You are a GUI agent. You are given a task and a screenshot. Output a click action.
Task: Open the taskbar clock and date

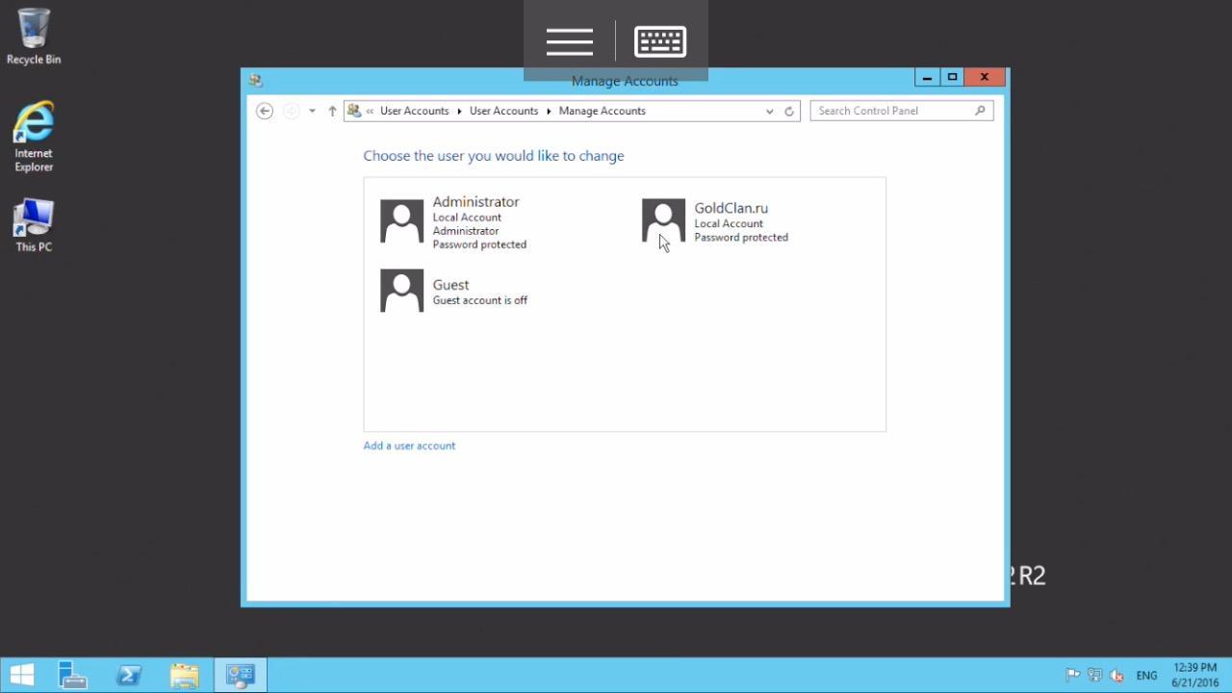click(1195, 675)
